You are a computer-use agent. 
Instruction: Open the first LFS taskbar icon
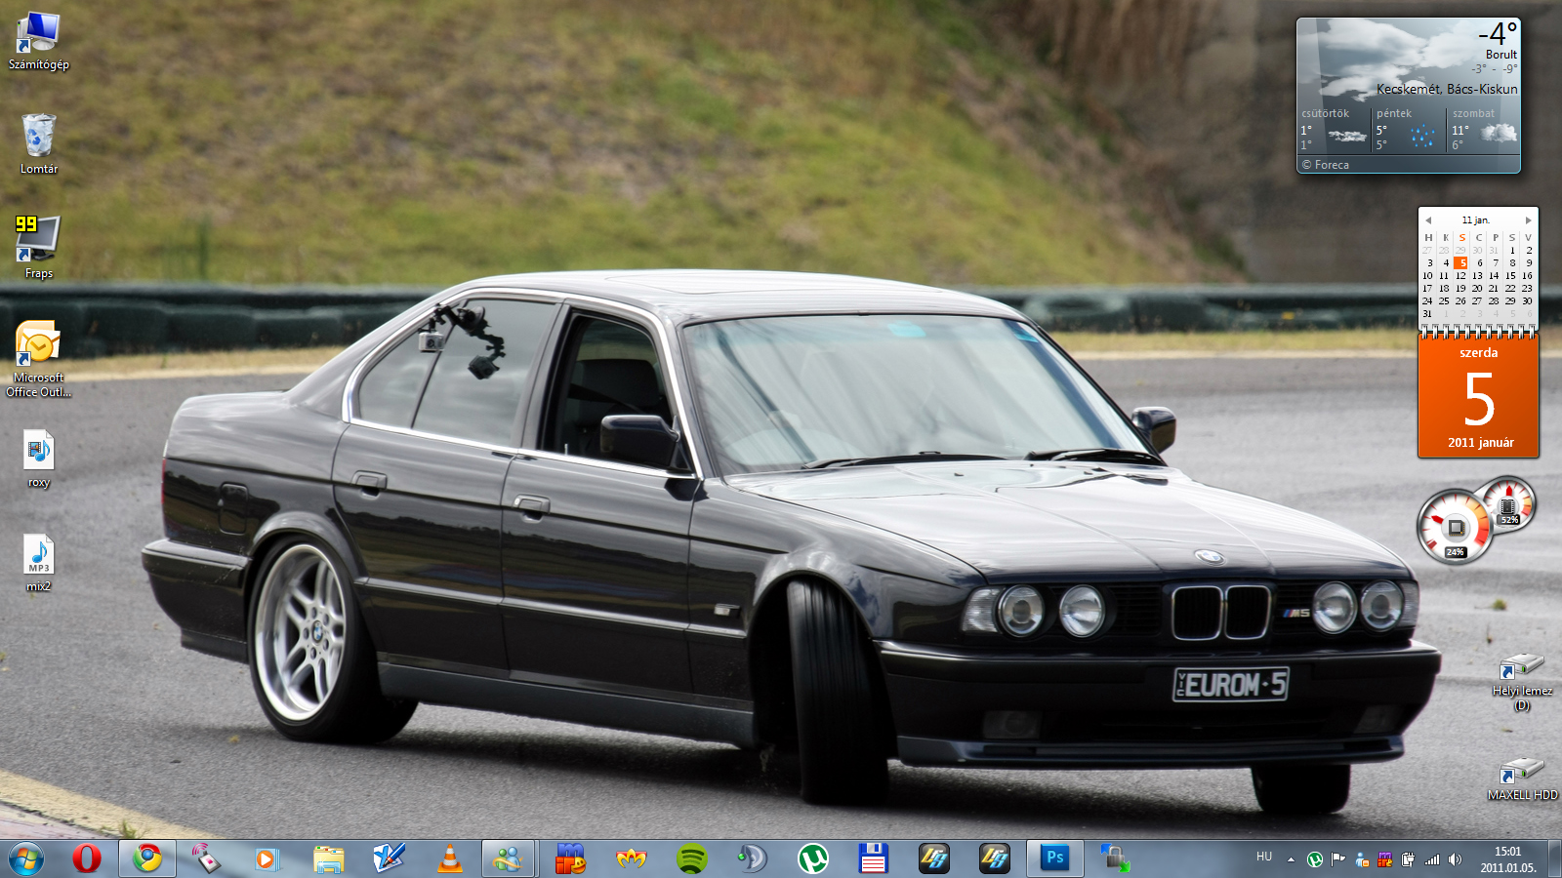click(933, 858)
